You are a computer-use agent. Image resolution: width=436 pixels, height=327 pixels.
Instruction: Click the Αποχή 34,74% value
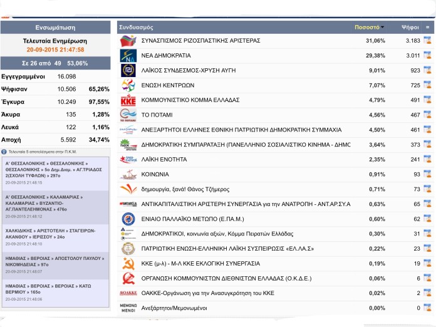[99, 140]
